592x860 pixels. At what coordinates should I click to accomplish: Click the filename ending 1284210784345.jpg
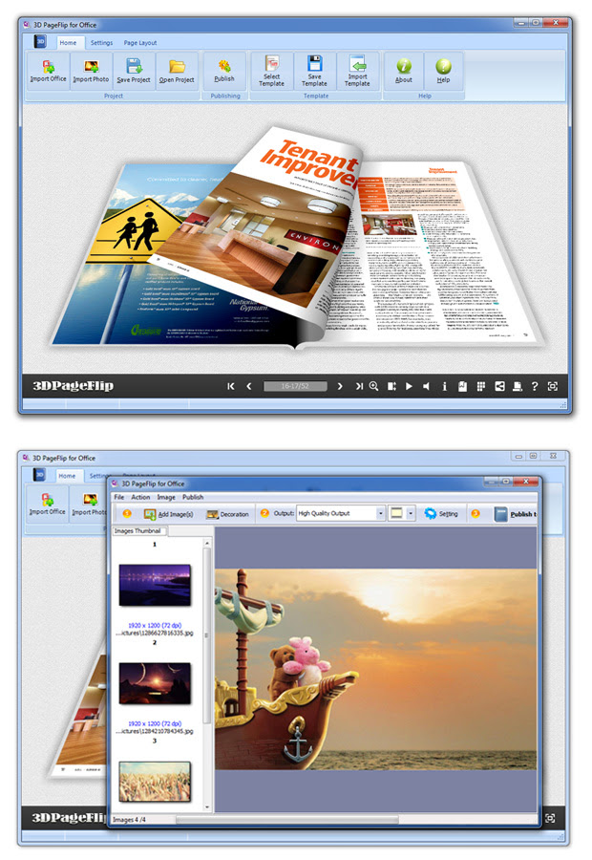[x=155, y=731]
